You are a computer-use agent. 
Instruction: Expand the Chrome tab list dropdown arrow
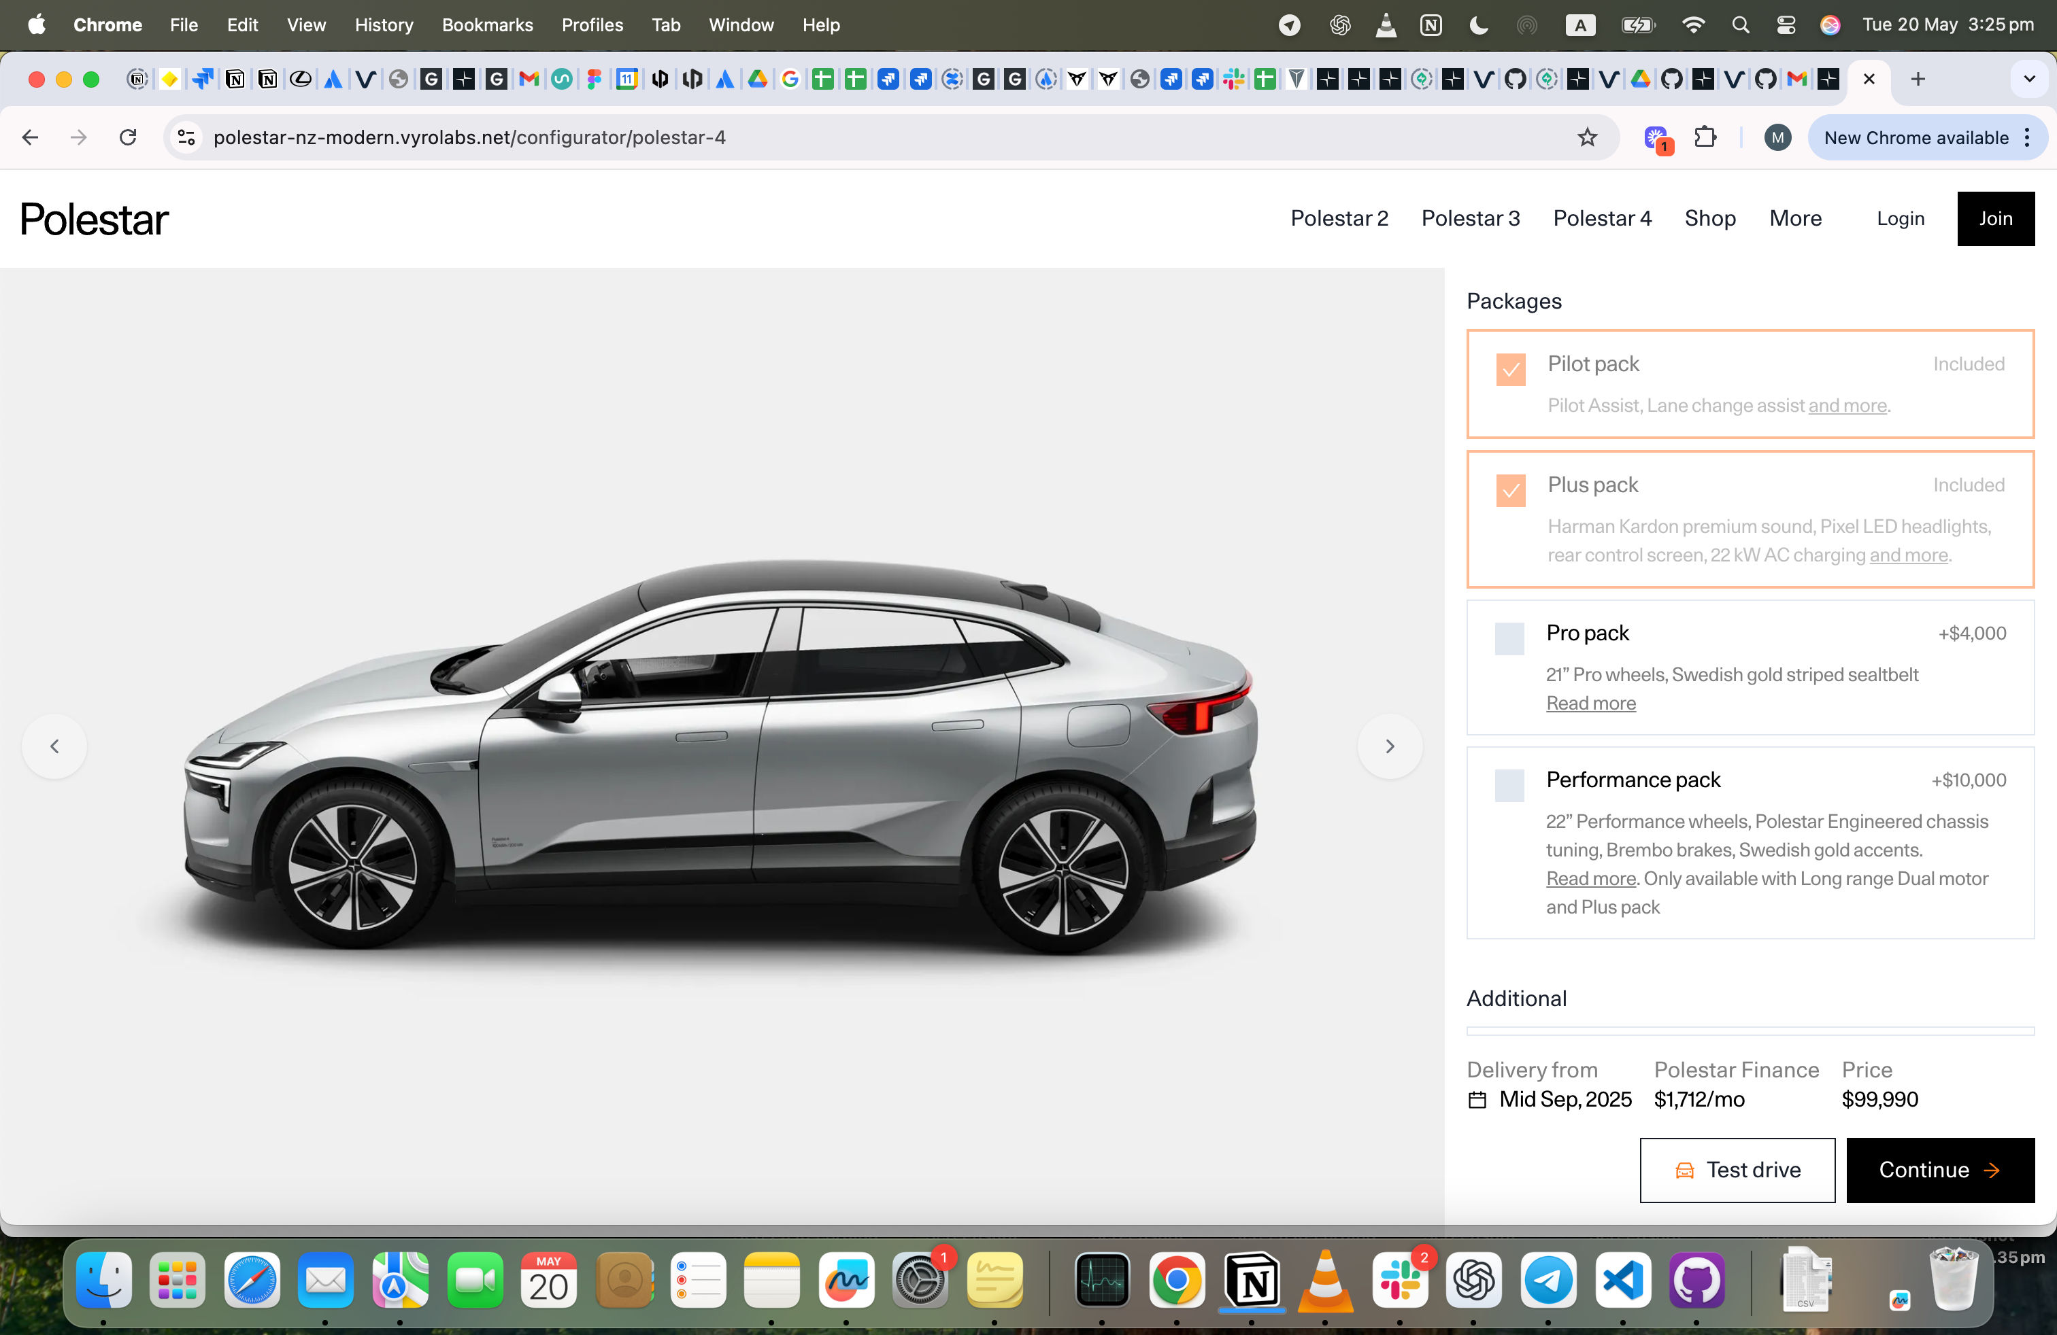coord(2029,80)
